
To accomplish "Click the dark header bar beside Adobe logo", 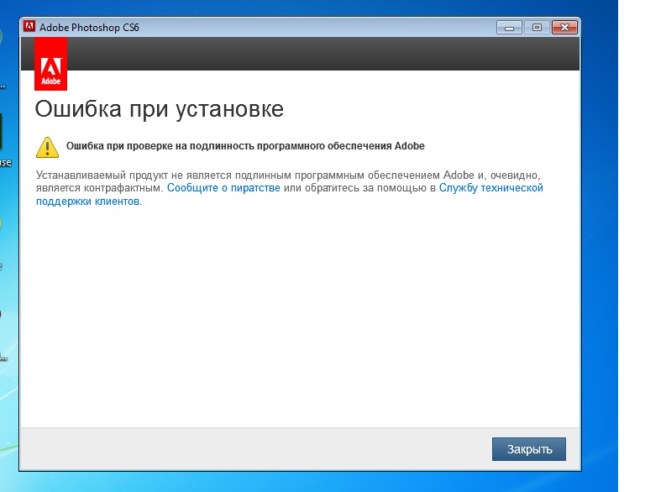I will (319, 54).
